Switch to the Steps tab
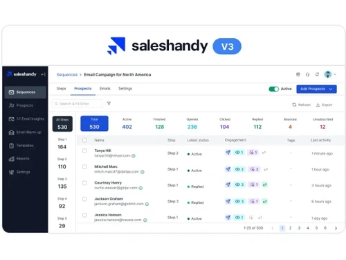346x260 pixels. click(61, 89)
